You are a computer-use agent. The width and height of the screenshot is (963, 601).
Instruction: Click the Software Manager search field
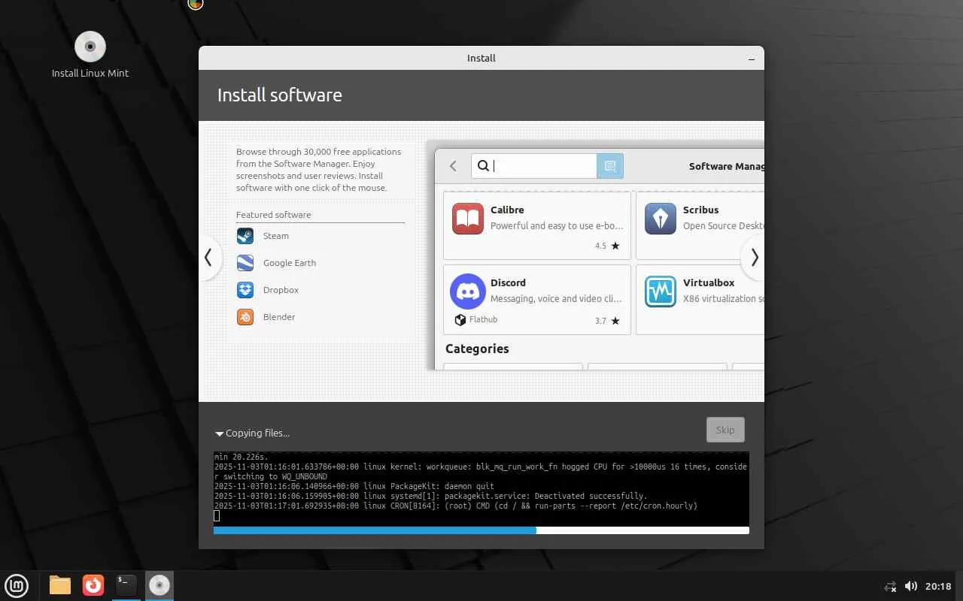pos(534,166)
